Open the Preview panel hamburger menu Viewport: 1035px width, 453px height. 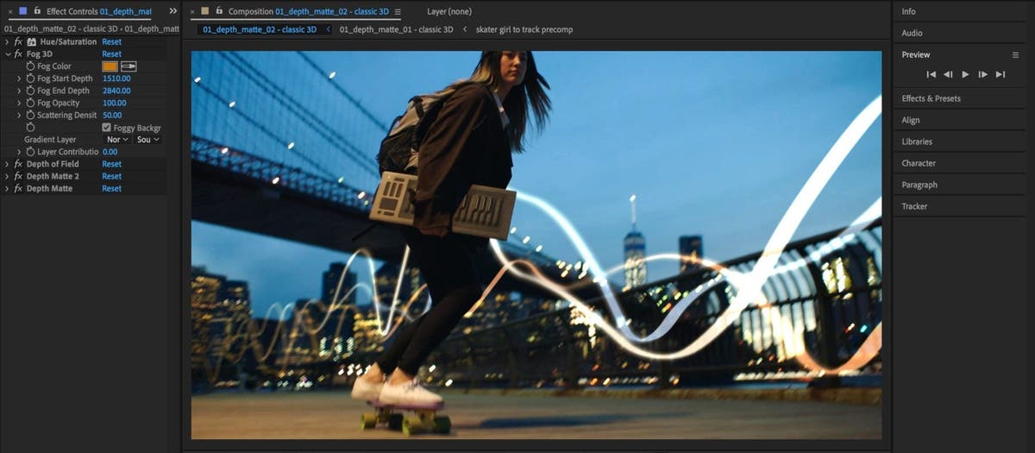1015,54
